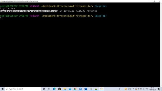Image resolution: width=162 pixels, height=91 pixels.
Task: Close the MINGW64 terminal window
Action: (x=159, y=1)
